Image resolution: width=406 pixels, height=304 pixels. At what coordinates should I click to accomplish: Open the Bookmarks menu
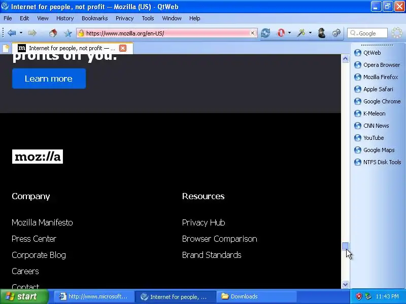point(94,18)
